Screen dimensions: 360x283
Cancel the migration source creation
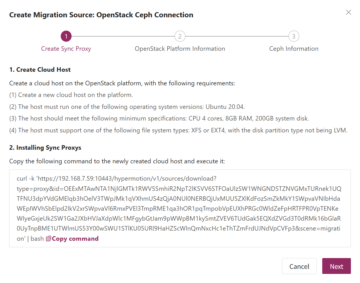click(299, 266)
